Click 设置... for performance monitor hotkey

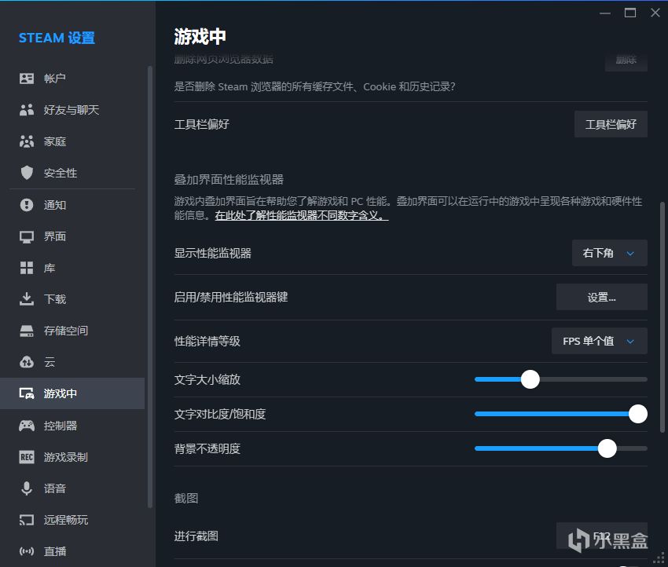[x=602, y=297]
